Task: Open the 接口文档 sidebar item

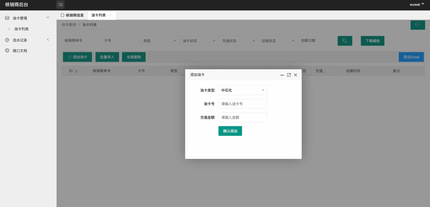Action: (x=20, y=51)
